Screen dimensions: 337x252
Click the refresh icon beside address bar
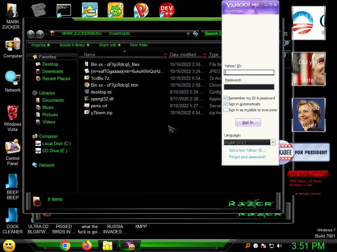coord(195,34)
